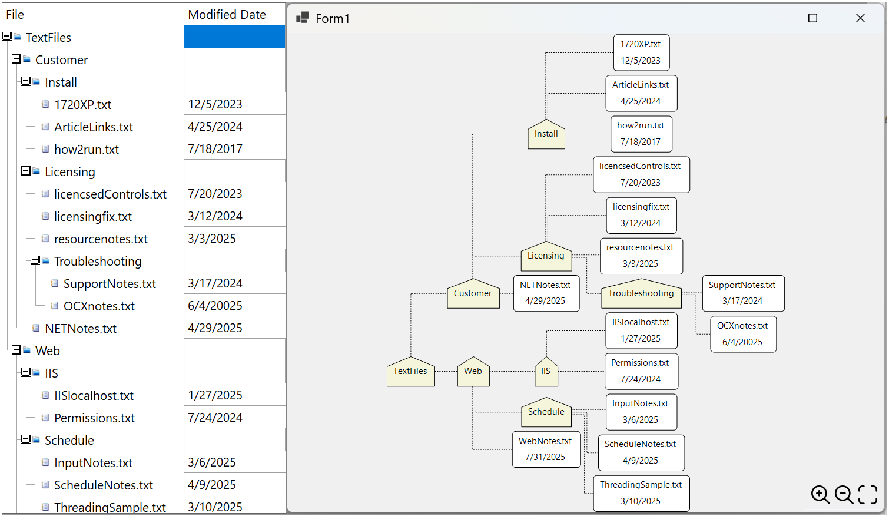The width and height of the screenshot is (889, 516).
Task: Click the Modified Date column header
Action: tap(226, 14)
